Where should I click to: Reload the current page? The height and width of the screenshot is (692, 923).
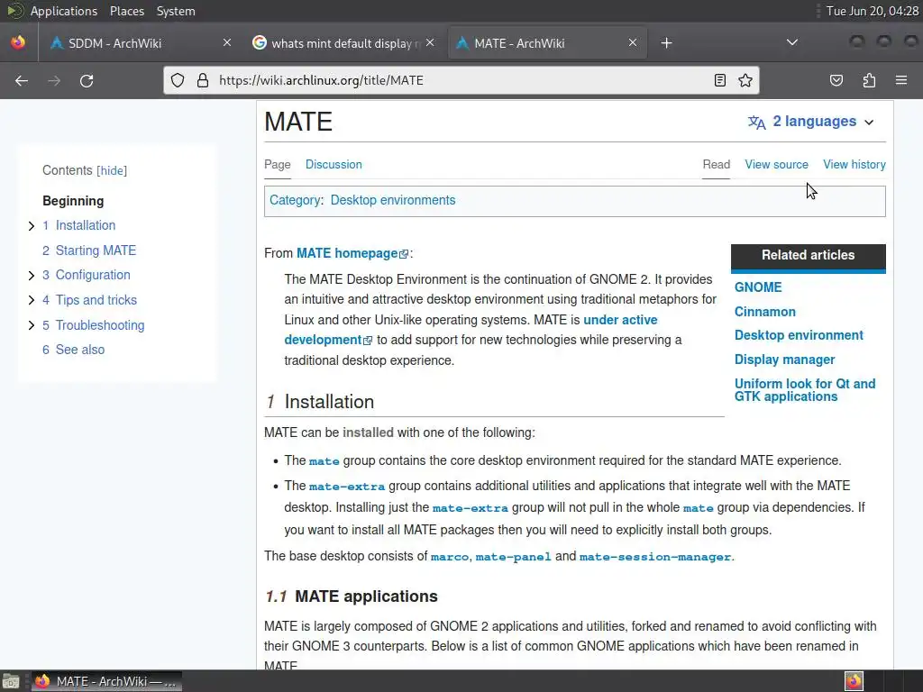[x=87, y=80]
